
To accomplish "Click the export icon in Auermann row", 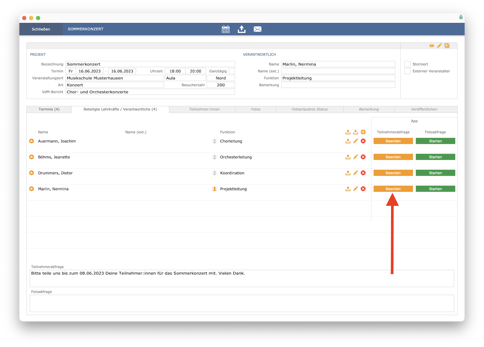I will (348, 141).
